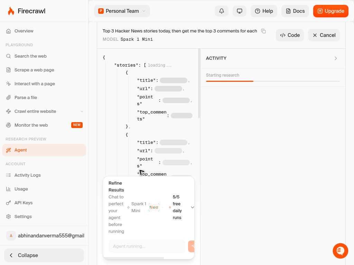Viewport: 354px width, 265px height.
Task: Open notifications bell
Action: [x=222, y=11]
